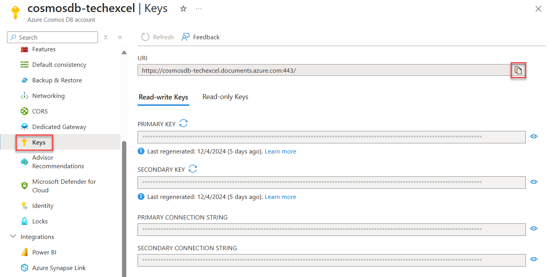Reveal the primary key value
Screen dimensions: 553x277
pos(534,136)
